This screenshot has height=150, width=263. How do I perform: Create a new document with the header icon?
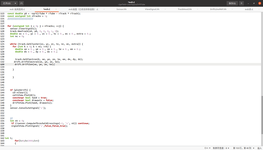point(21,3)
